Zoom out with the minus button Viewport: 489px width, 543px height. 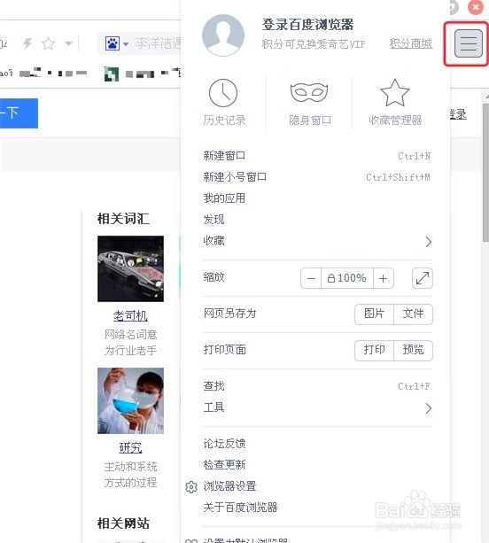(x=311, y=278)
